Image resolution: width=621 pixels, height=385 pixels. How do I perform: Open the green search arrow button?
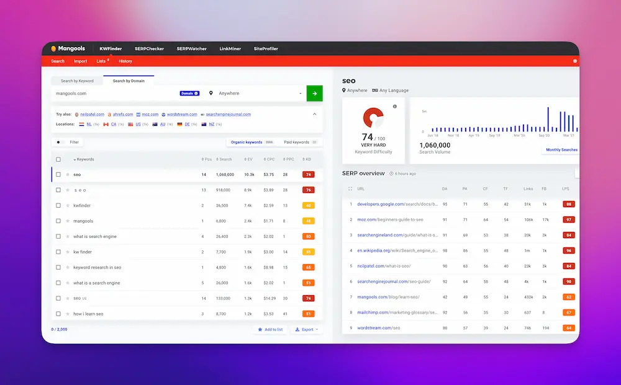(314, 93)
